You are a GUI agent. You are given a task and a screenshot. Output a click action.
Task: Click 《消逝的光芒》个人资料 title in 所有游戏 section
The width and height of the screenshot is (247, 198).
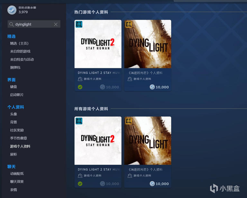pos(145,169)
